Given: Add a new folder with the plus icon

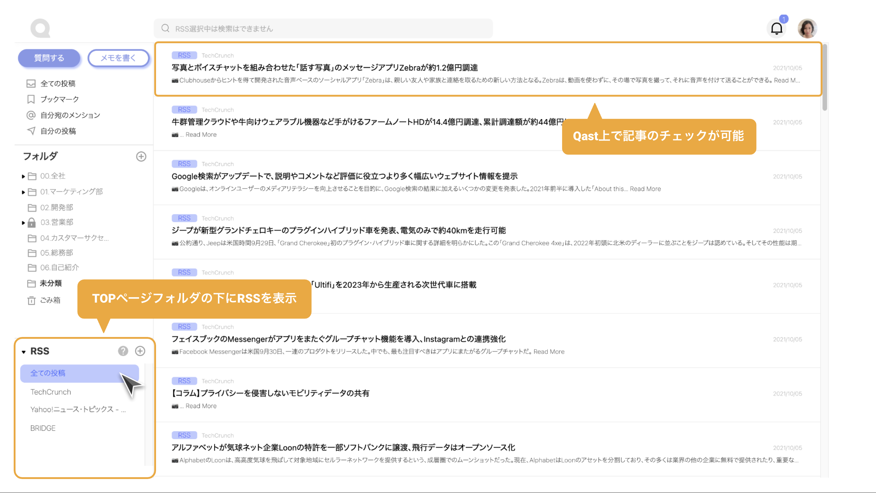Looking at the screenshot, I should [x=141, y=156].
